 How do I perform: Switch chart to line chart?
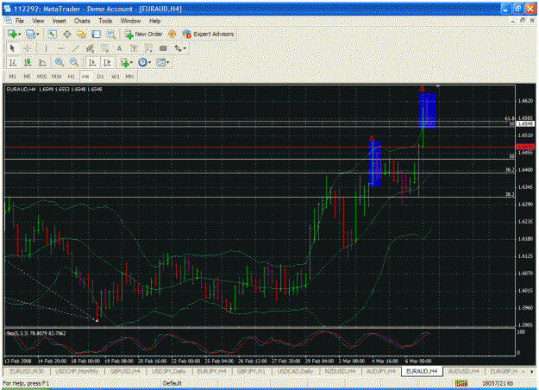42,62
